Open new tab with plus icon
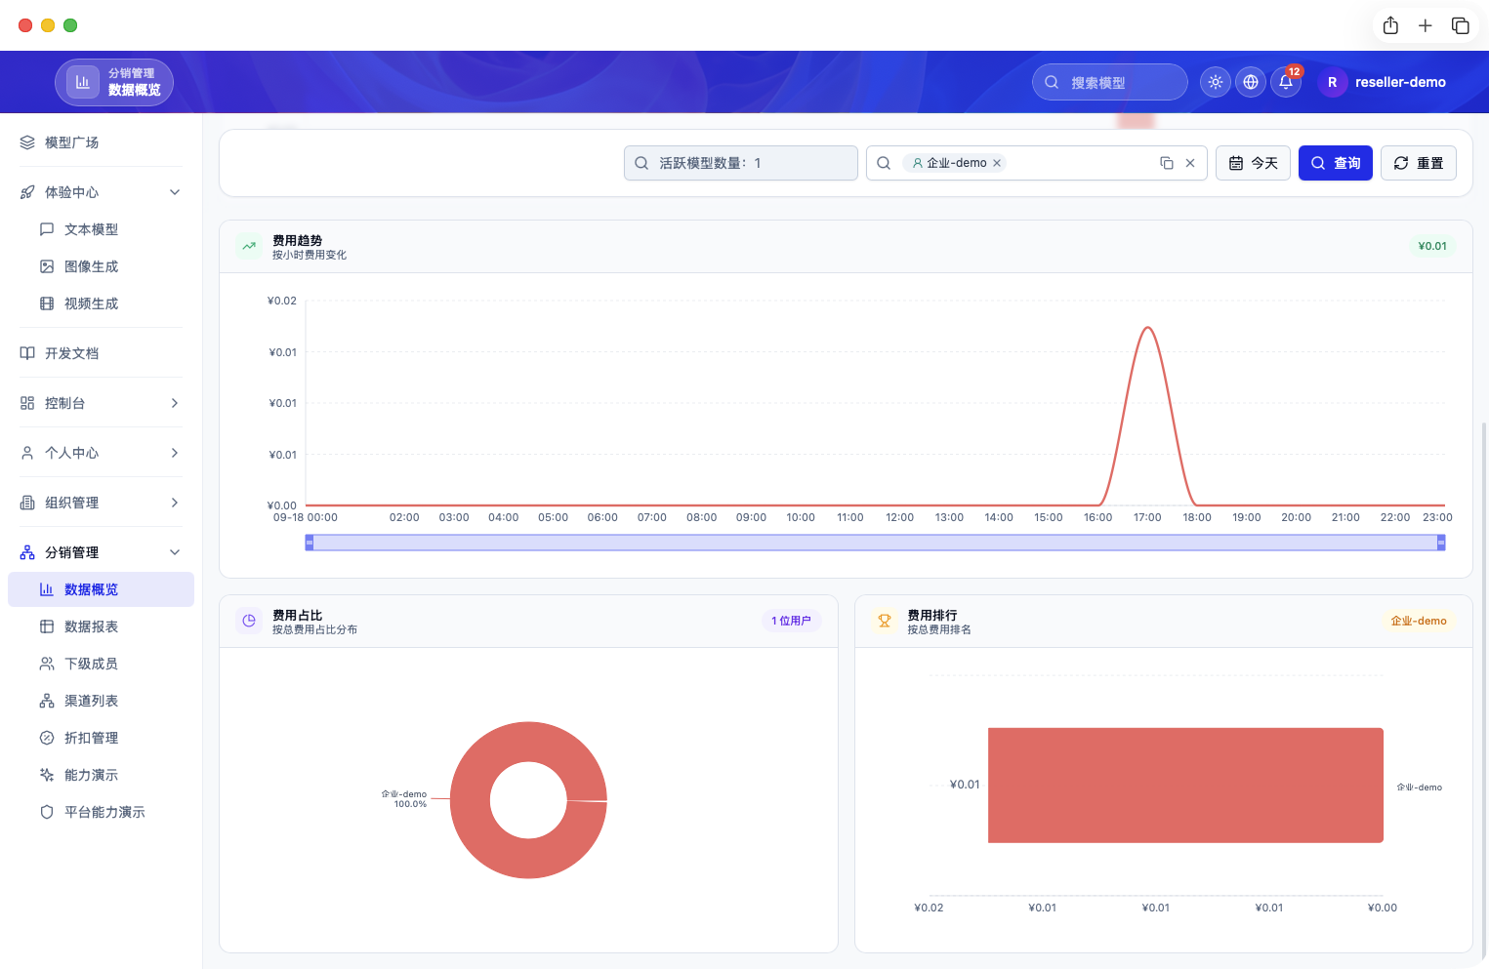Screen dimensions: 1489x969 (1426, 25)
